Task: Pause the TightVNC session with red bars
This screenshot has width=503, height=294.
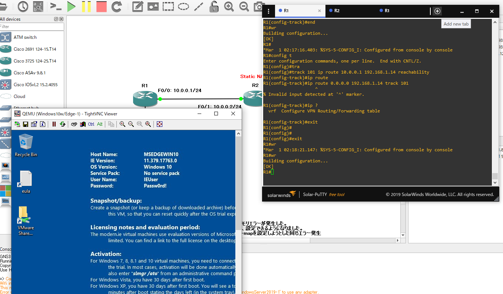Action: [x=54, y=124]
